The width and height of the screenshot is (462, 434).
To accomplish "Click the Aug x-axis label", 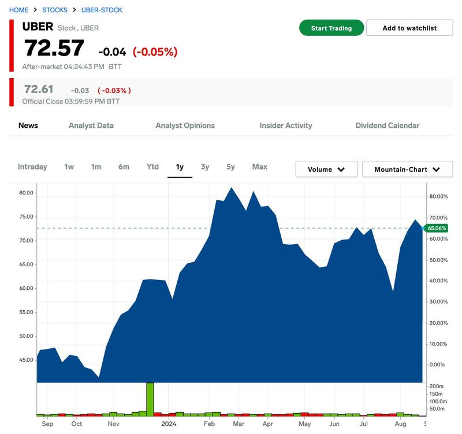I will tap(400, 424).
